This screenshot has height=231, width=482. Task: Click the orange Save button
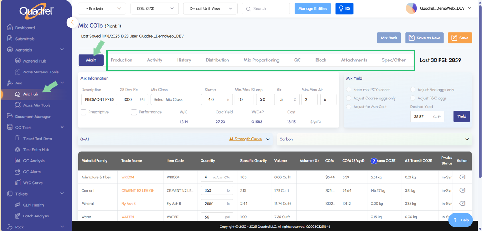tap(460, 38)
